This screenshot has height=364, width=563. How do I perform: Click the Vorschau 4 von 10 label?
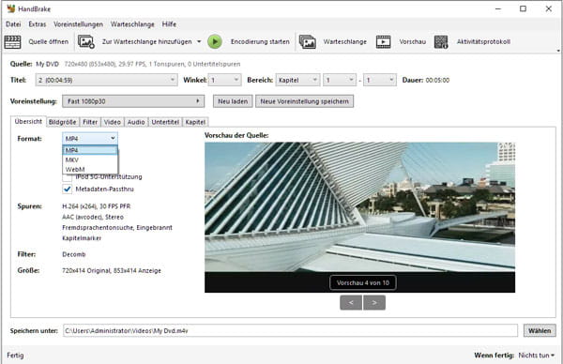pyautogui.click(x=362, y=282)
